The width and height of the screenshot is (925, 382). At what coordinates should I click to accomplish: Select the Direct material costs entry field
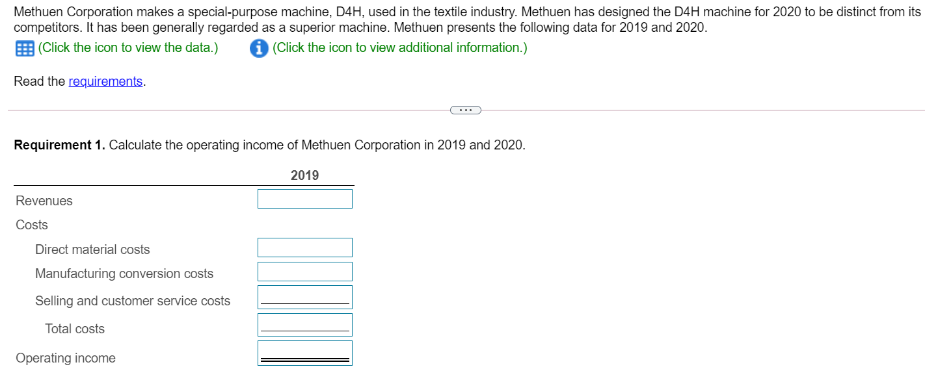coord(304,248)
